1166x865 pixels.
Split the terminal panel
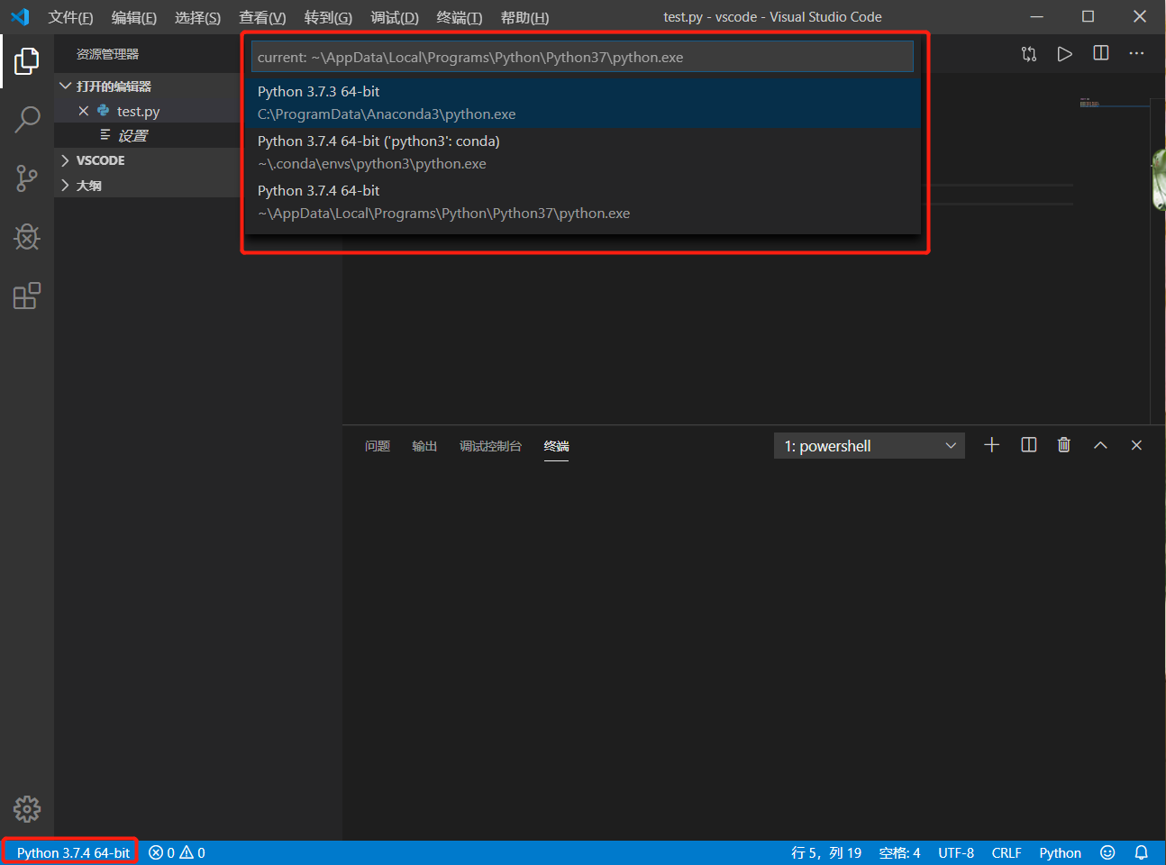(x=1028, y=445)
